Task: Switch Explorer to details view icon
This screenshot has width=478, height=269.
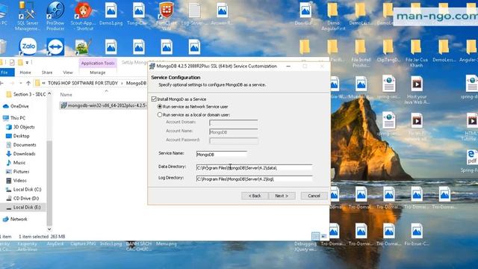Action: click(315, 236)
